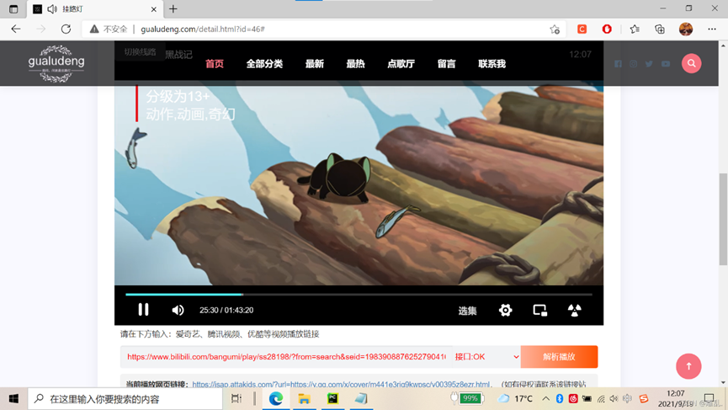Go to 首页 in the navigation

[215, 64]
